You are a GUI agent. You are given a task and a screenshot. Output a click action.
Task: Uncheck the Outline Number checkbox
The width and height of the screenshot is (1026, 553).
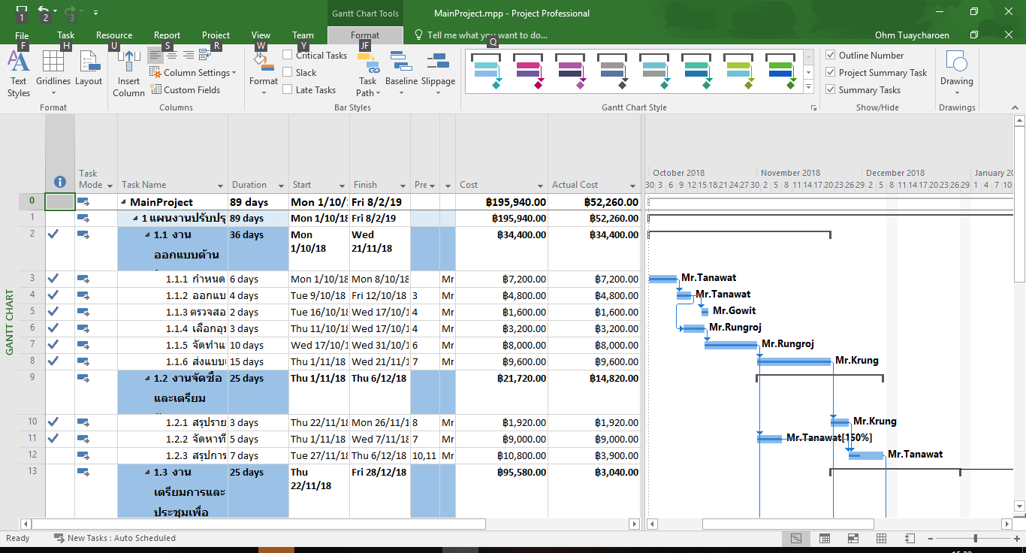[x=831, y=55]
